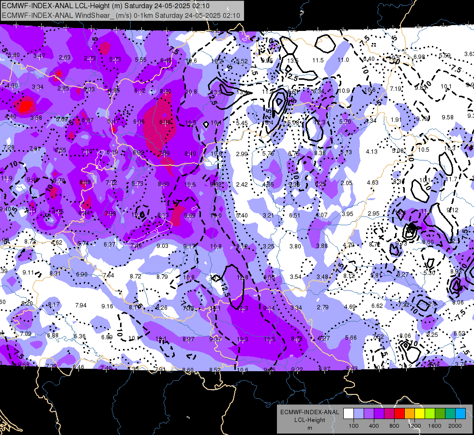Screen dimensions: 474x435
Task: Click the legend tick label 2000
Action: 455,426
